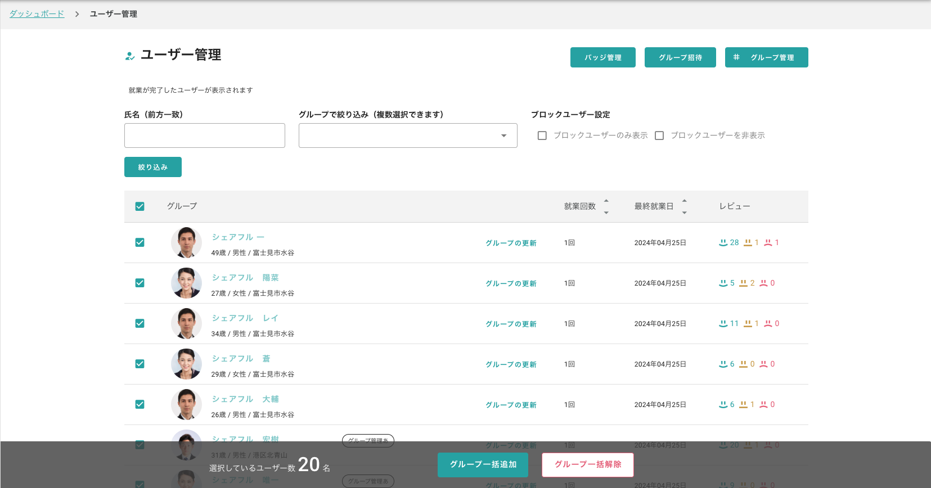Open バッジ管理 page

point(602,57)
